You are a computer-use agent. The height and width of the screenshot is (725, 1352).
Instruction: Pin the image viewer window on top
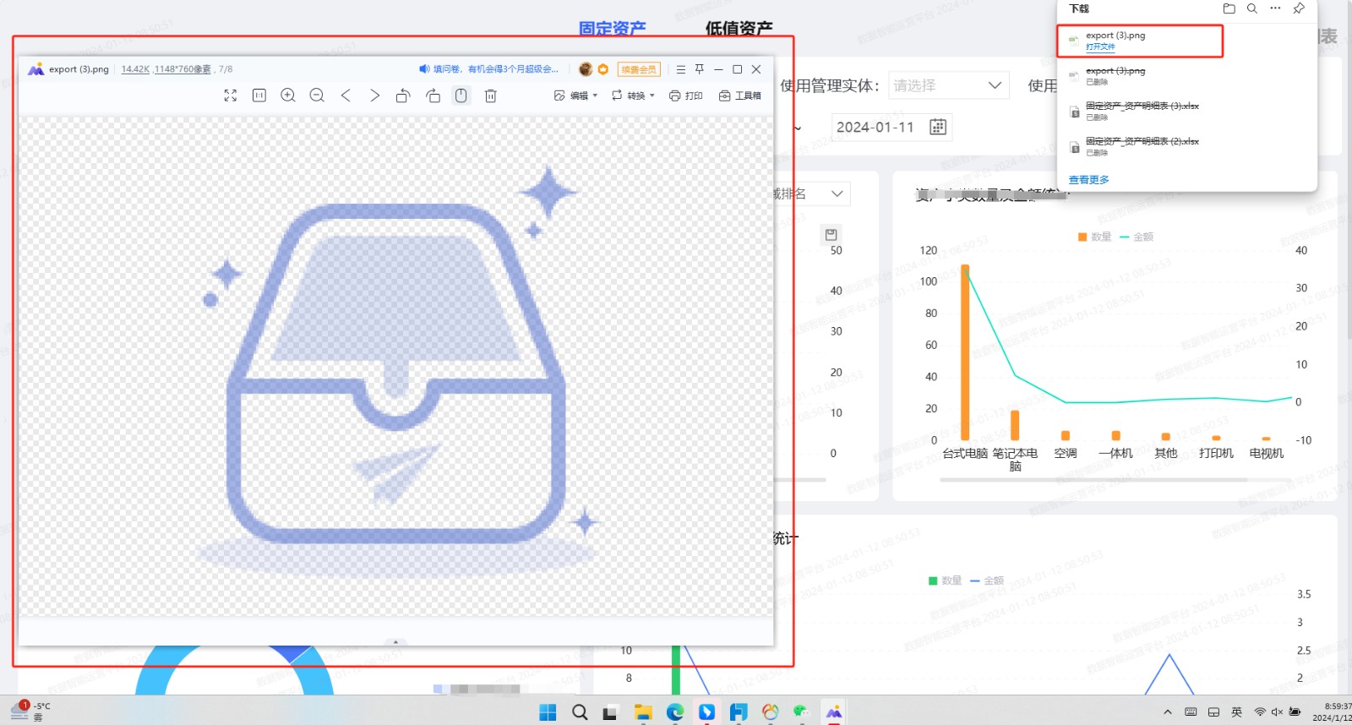(700, 69)
